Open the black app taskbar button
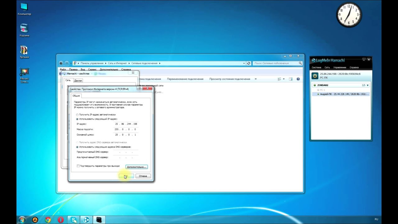 point(99,220)
